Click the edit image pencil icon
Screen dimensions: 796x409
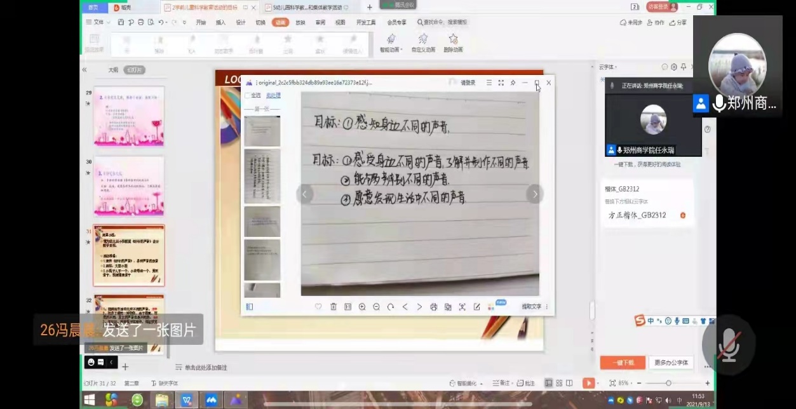tap(476, 307)
